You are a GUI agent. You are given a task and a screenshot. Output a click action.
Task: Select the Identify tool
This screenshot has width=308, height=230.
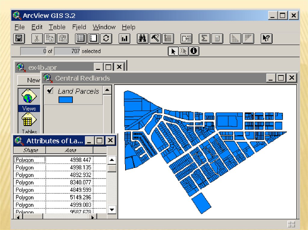(x=194, y=51)
